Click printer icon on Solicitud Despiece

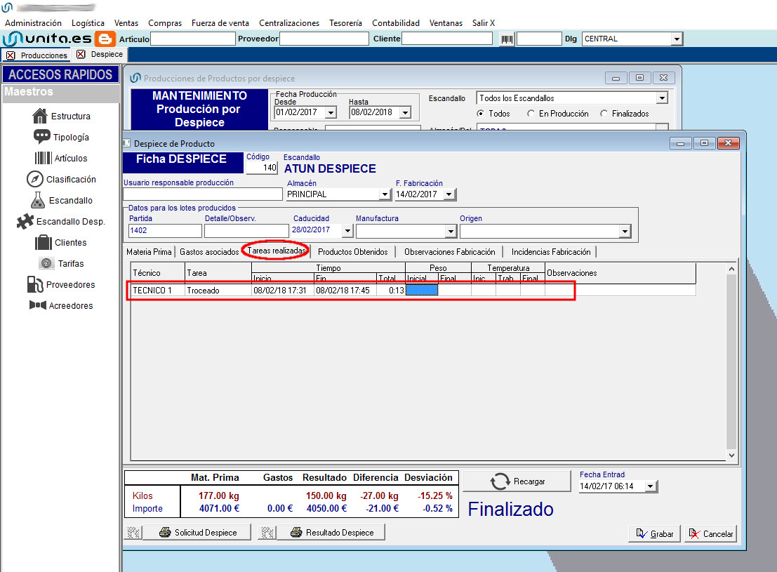(x=165, y=533)
